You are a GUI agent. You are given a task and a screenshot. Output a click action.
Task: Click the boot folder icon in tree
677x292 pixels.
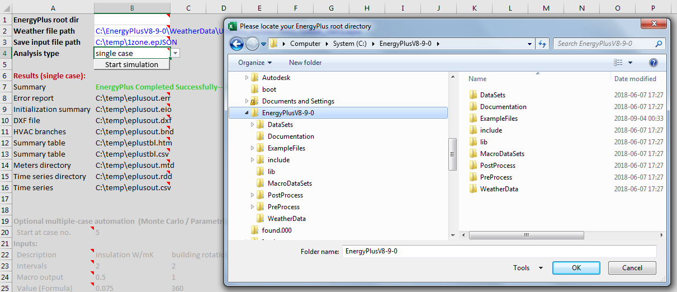(255, 90)
